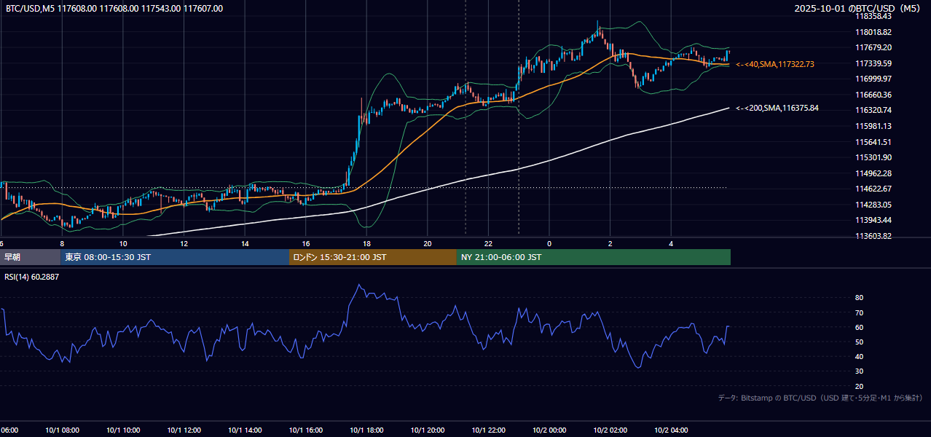The width and height of the screenshot is (931, 437).
Task: Click RSI scale value 80
Action: click(859, 298)
